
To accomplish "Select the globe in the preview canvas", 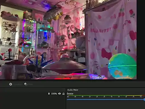I will [122, 66].
